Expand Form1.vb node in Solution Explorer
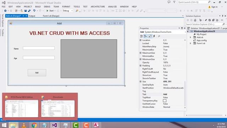Image resolution: width=227 pixels, height=128 pixels. coord(190,43)
